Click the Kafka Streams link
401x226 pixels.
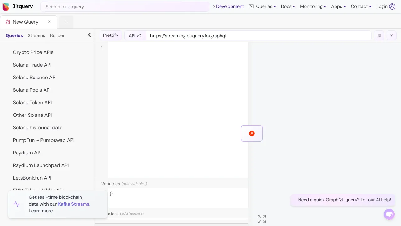tap(74, 204)
